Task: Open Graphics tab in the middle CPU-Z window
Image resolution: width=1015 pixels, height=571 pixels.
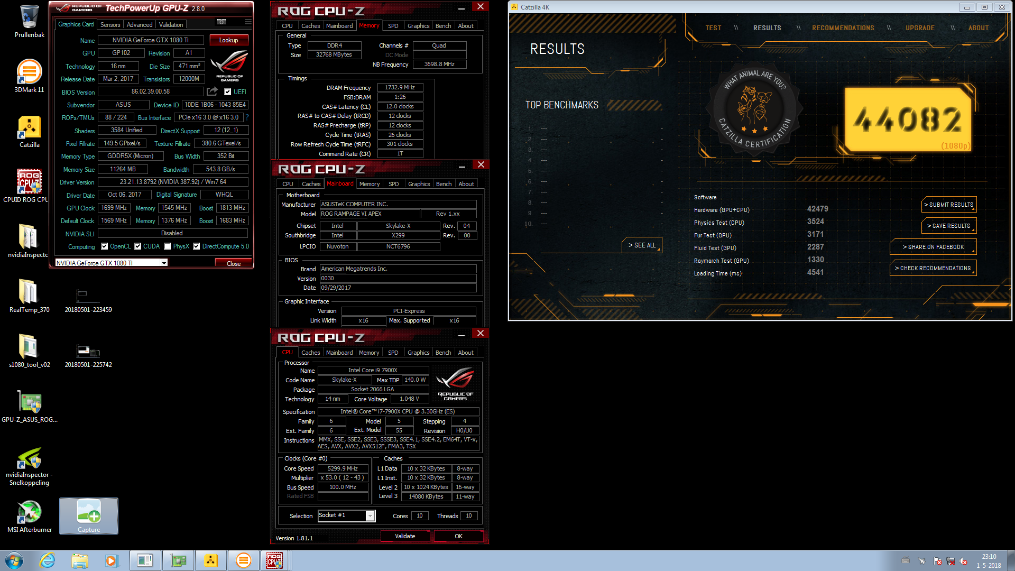Action: [x=419, y=184]
